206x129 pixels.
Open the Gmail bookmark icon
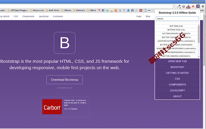pos(99,10)
